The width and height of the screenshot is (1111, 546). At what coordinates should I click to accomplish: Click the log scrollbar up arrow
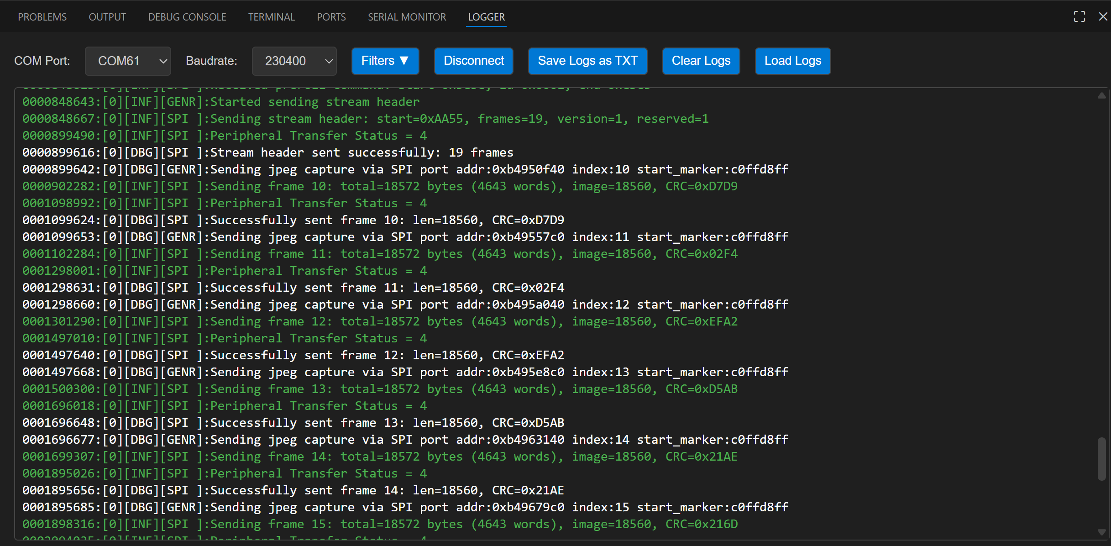pos(1101,95)
